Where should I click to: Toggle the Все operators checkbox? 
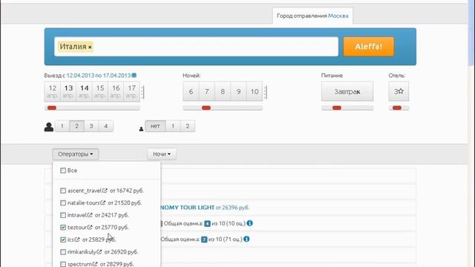(x=63, y=171)
